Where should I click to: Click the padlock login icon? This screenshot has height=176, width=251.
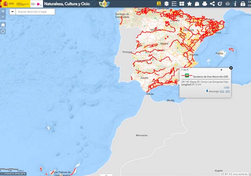coord(243,4)
